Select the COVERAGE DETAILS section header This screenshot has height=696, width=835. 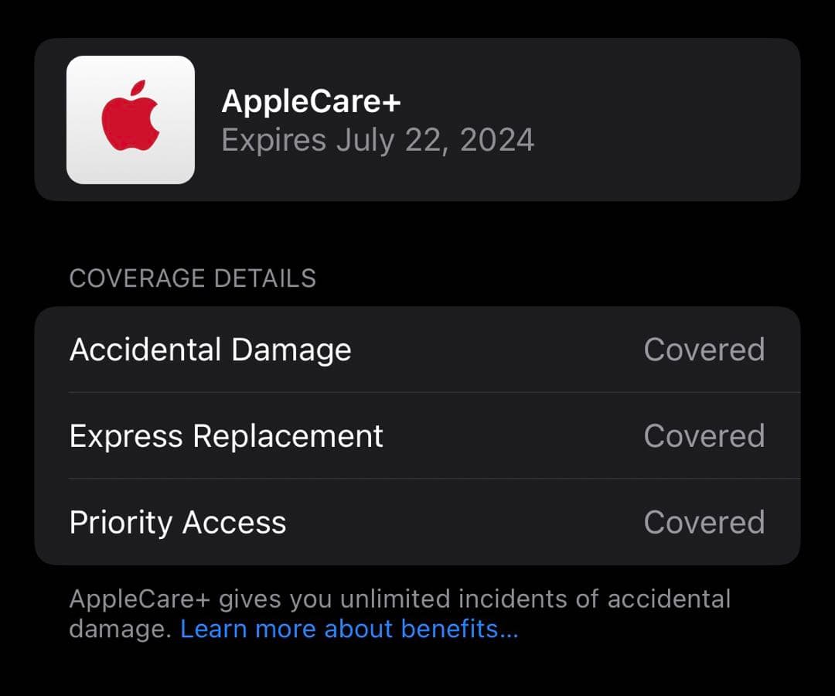(x=193, y=278)
